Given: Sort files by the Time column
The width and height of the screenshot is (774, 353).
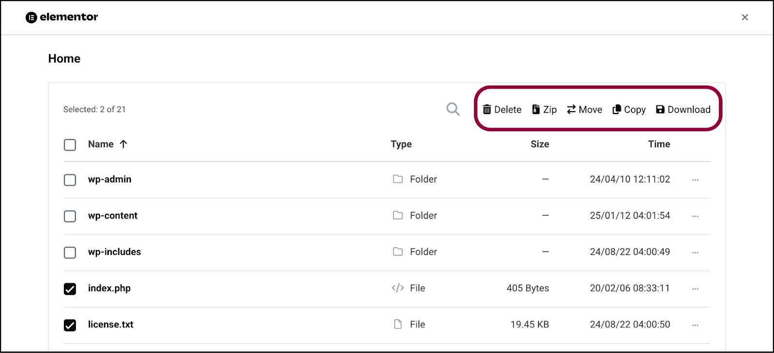Looking at the screenshot, I should click(x=659, y=144).
